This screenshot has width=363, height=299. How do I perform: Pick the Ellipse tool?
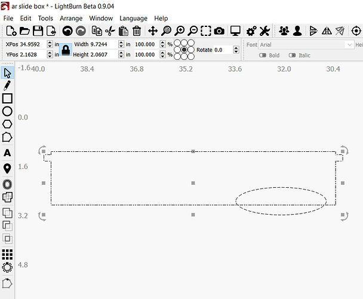(7, 111)
